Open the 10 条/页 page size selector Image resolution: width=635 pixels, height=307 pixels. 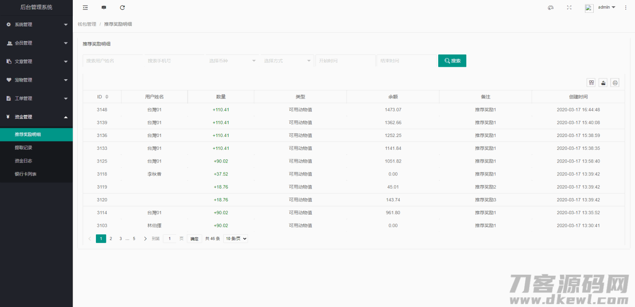tap(236, 239)
